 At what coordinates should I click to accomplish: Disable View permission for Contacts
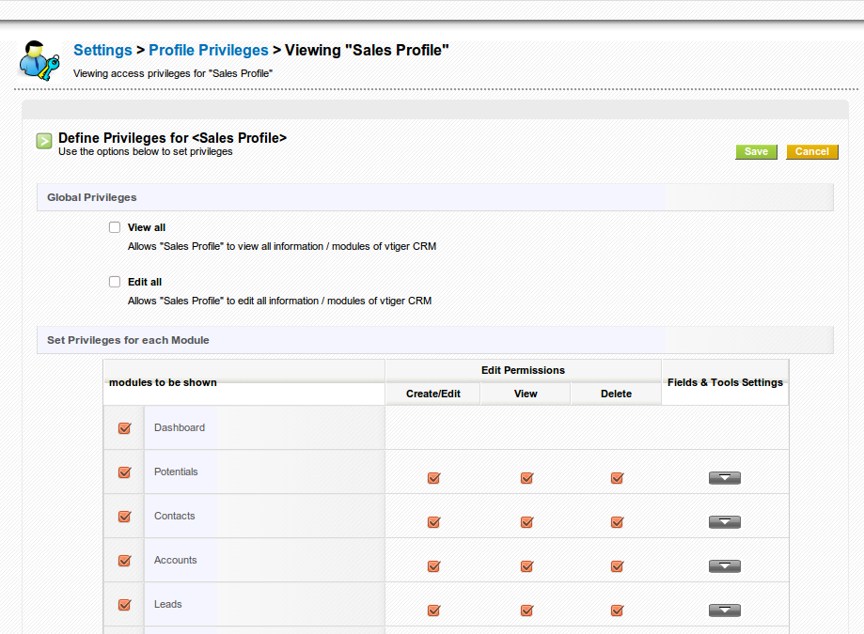526,522
